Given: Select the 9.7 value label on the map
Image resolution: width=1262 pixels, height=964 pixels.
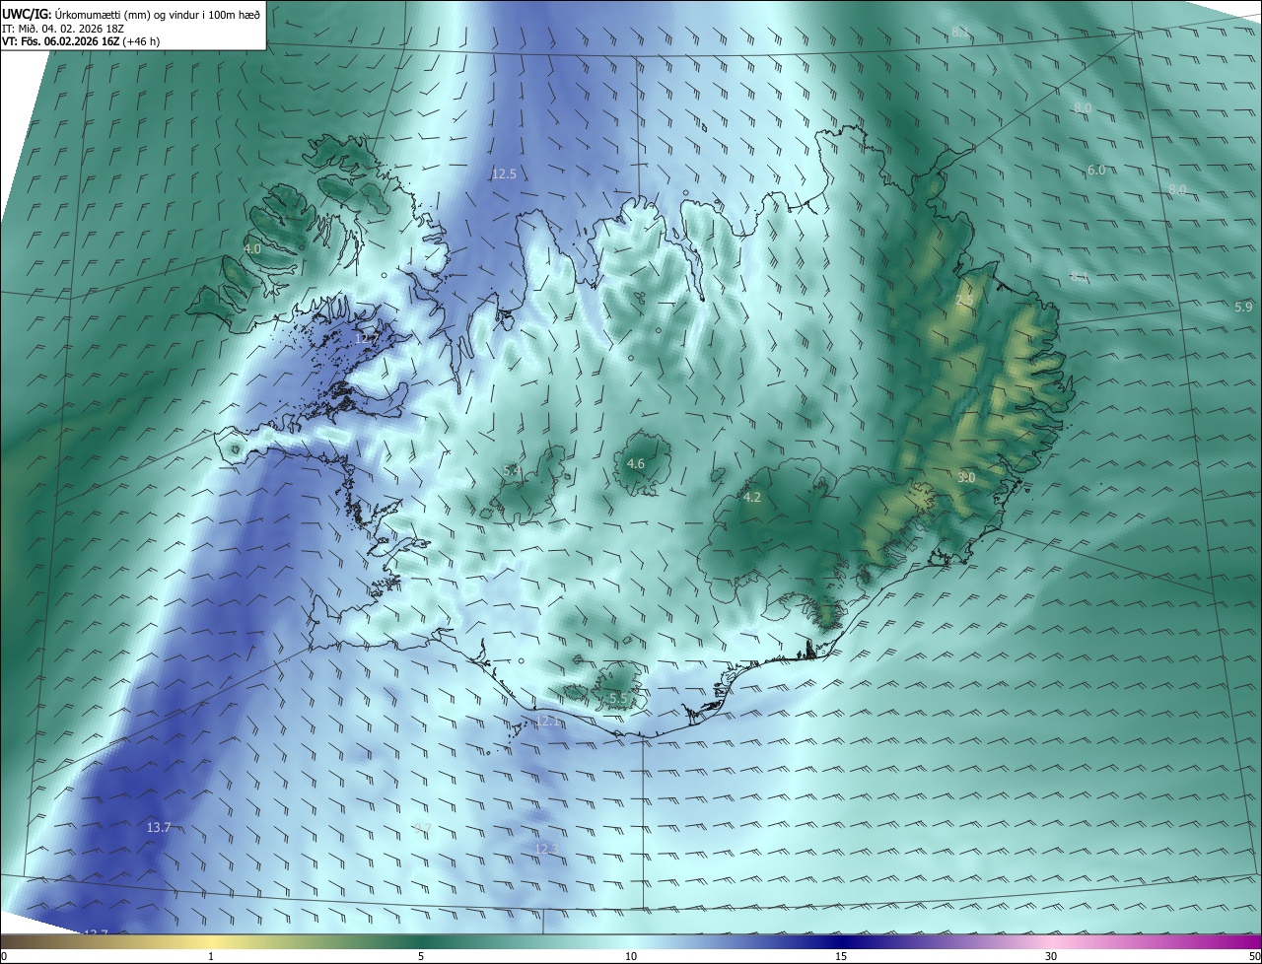Looking at the screenshot, I should coord(423,828).
